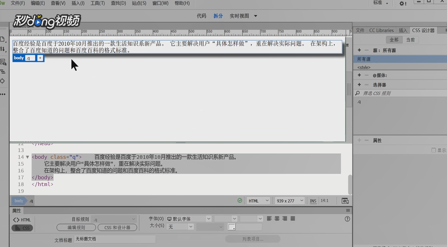Click the .q tag in tag selector bar
Image resolution: width=447 pixels, height=247 pixels.
[x=31, y=201]
